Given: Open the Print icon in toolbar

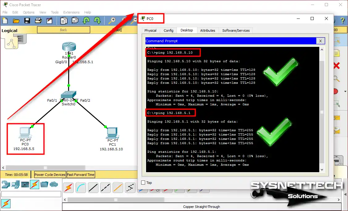Looking at the screenshot, I should 38,21.
